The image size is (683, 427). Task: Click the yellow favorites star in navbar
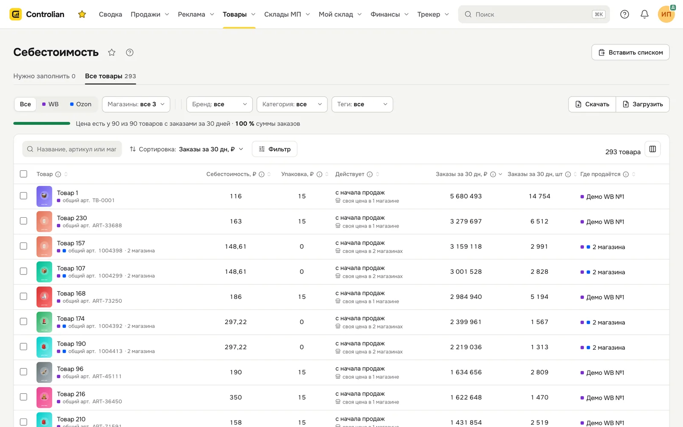(x=82, y=14)
